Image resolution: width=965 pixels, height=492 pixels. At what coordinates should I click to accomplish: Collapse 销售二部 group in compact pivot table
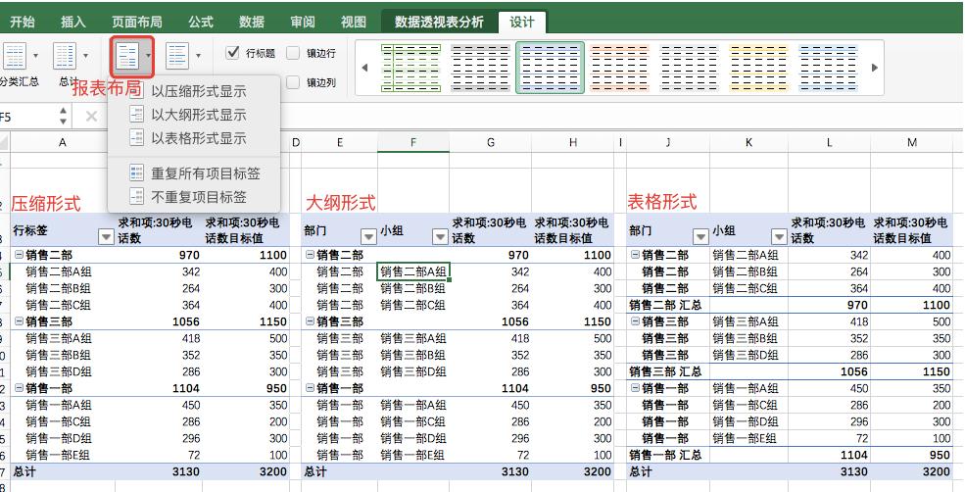19,255
